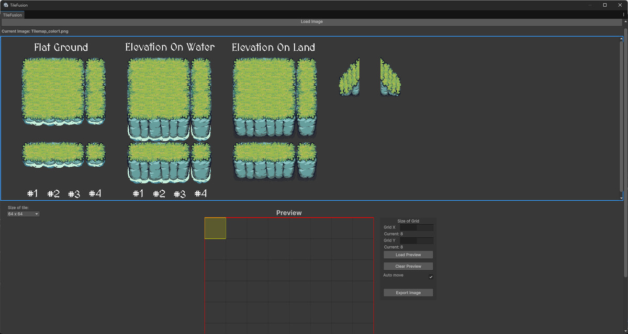628x334 pixels.
Task: Click the Elevation On Water heading text
Action: (x=170, y=48)
